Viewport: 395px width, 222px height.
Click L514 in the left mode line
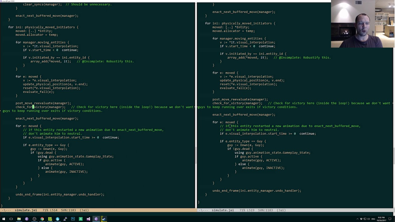click(54, 210)
